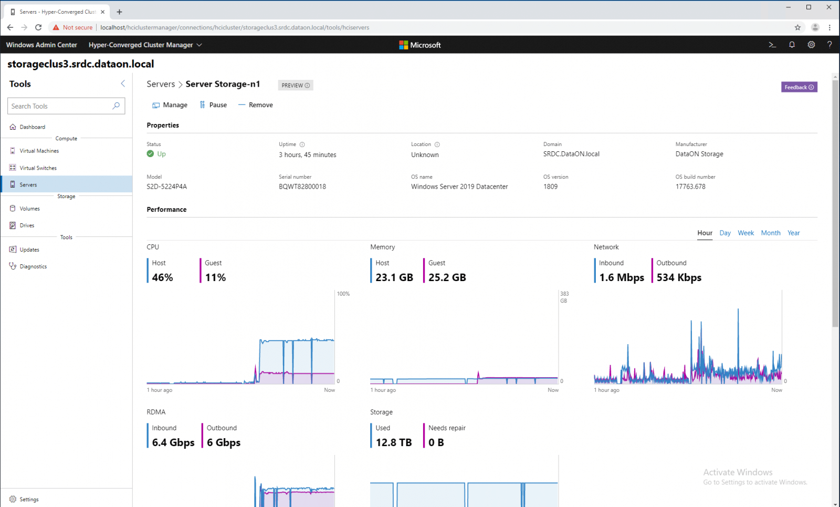Click Storage Used 12.8 TB value
The height and width of the screenshot is (507, 840).
pyautogui.click(x=394, y=442)
